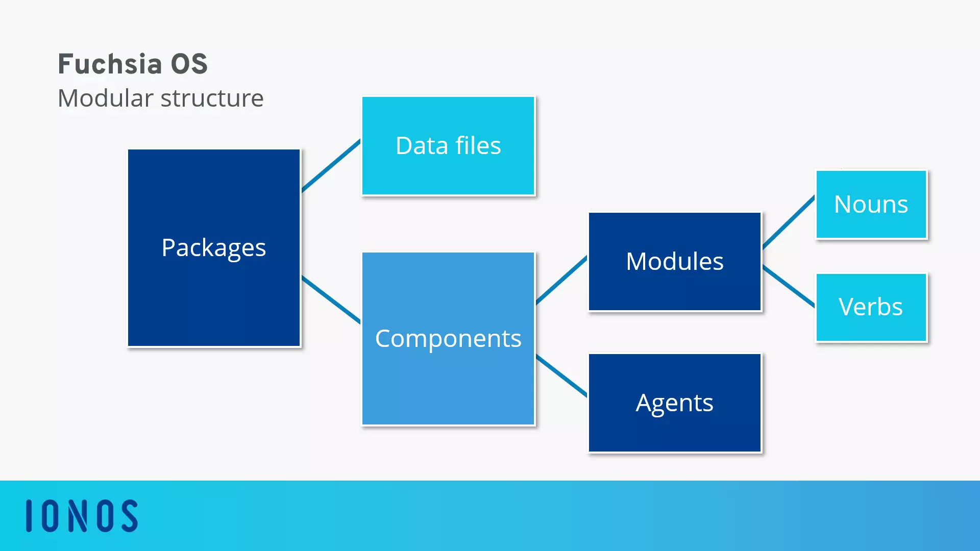Click the Packages node block
This screenshot has height=551, width=980.
tap(214, 247)
